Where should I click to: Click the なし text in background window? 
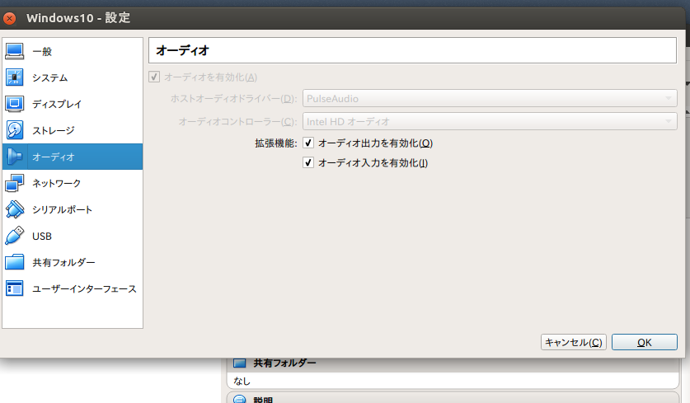click(242, 381)
